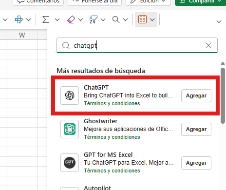Open Ghostwriter Términos y condiciones link
226x190 pixels.
(x=112, y=137)
